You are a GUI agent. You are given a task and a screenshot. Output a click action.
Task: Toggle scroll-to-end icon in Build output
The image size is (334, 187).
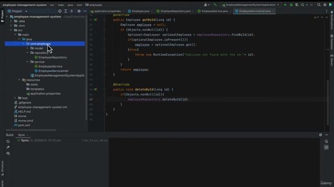click(326, 147)
